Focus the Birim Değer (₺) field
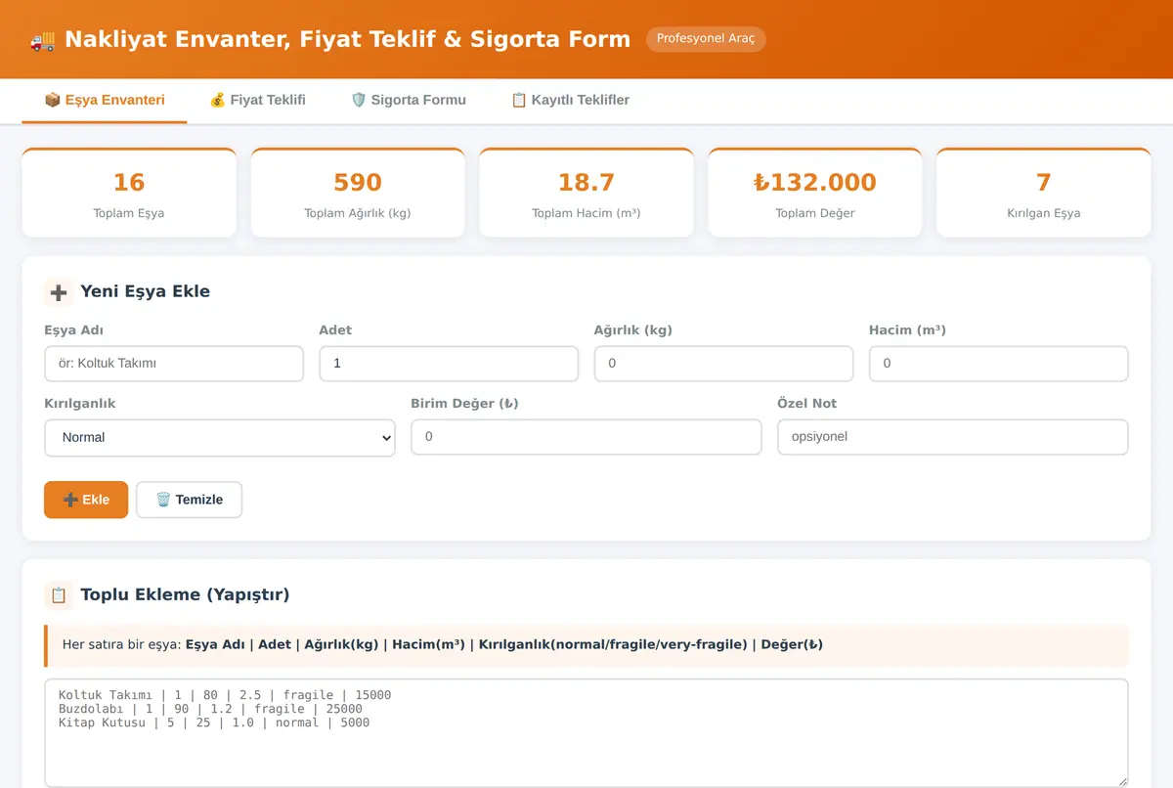 click(x=586, y=437)
